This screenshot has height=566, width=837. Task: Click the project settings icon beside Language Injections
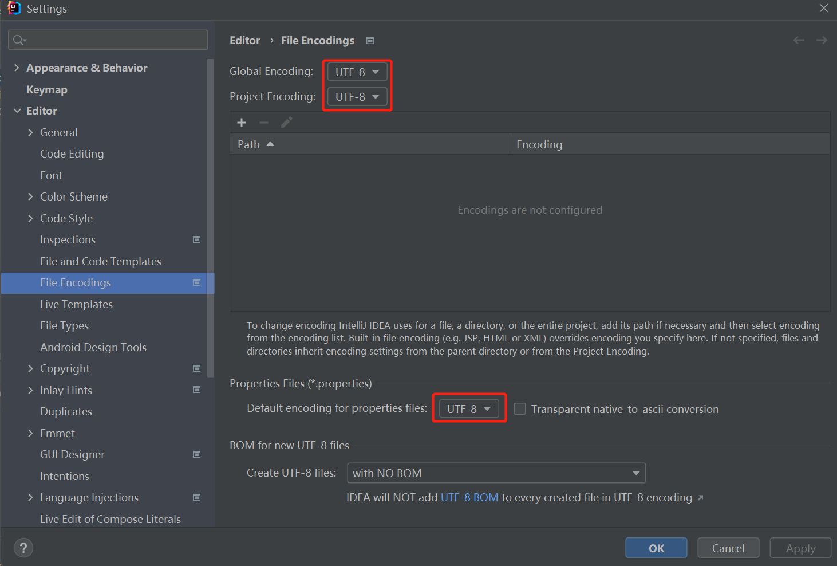(x=196, y=497)
